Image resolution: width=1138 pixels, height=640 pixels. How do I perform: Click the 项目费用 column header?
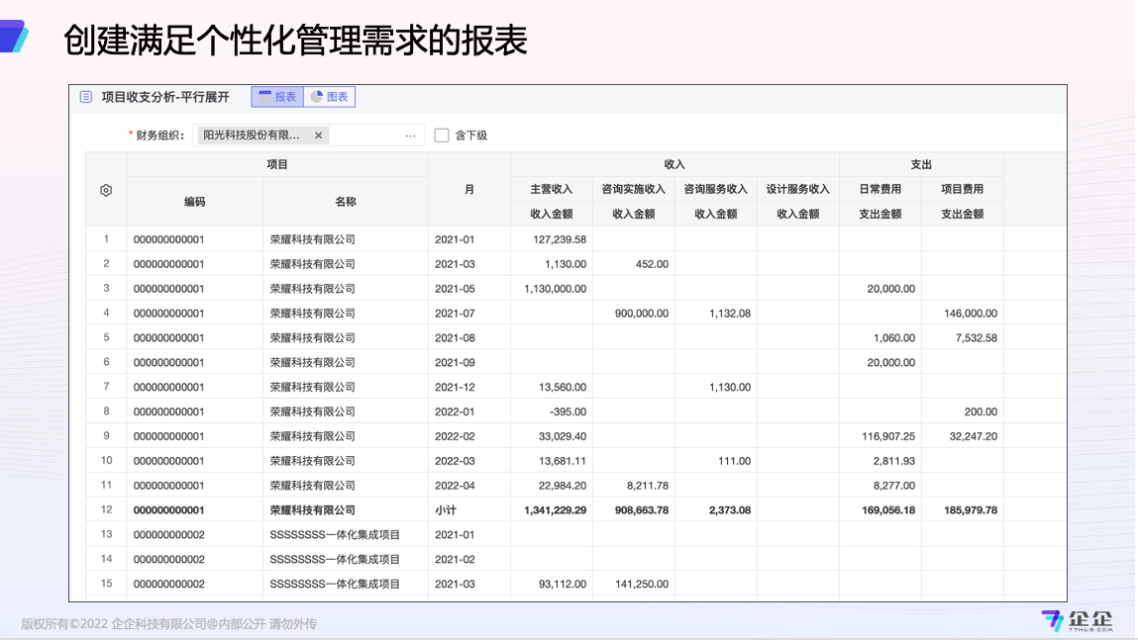click(962, 189)
